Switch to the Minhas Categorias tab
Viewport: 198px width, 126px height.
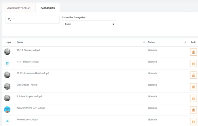coord(18,8)
